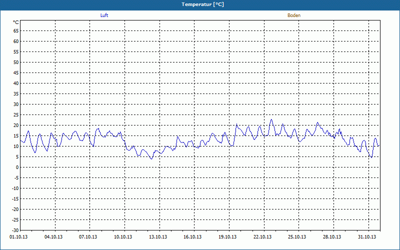The width and height of the screenshot is (400, 250).
Task: Select the 65 y-axis label
Action: pyautogui.click(x=16, y=31)
